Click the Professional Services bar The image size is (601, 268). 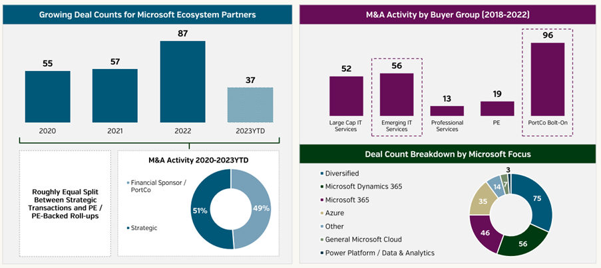447,111
